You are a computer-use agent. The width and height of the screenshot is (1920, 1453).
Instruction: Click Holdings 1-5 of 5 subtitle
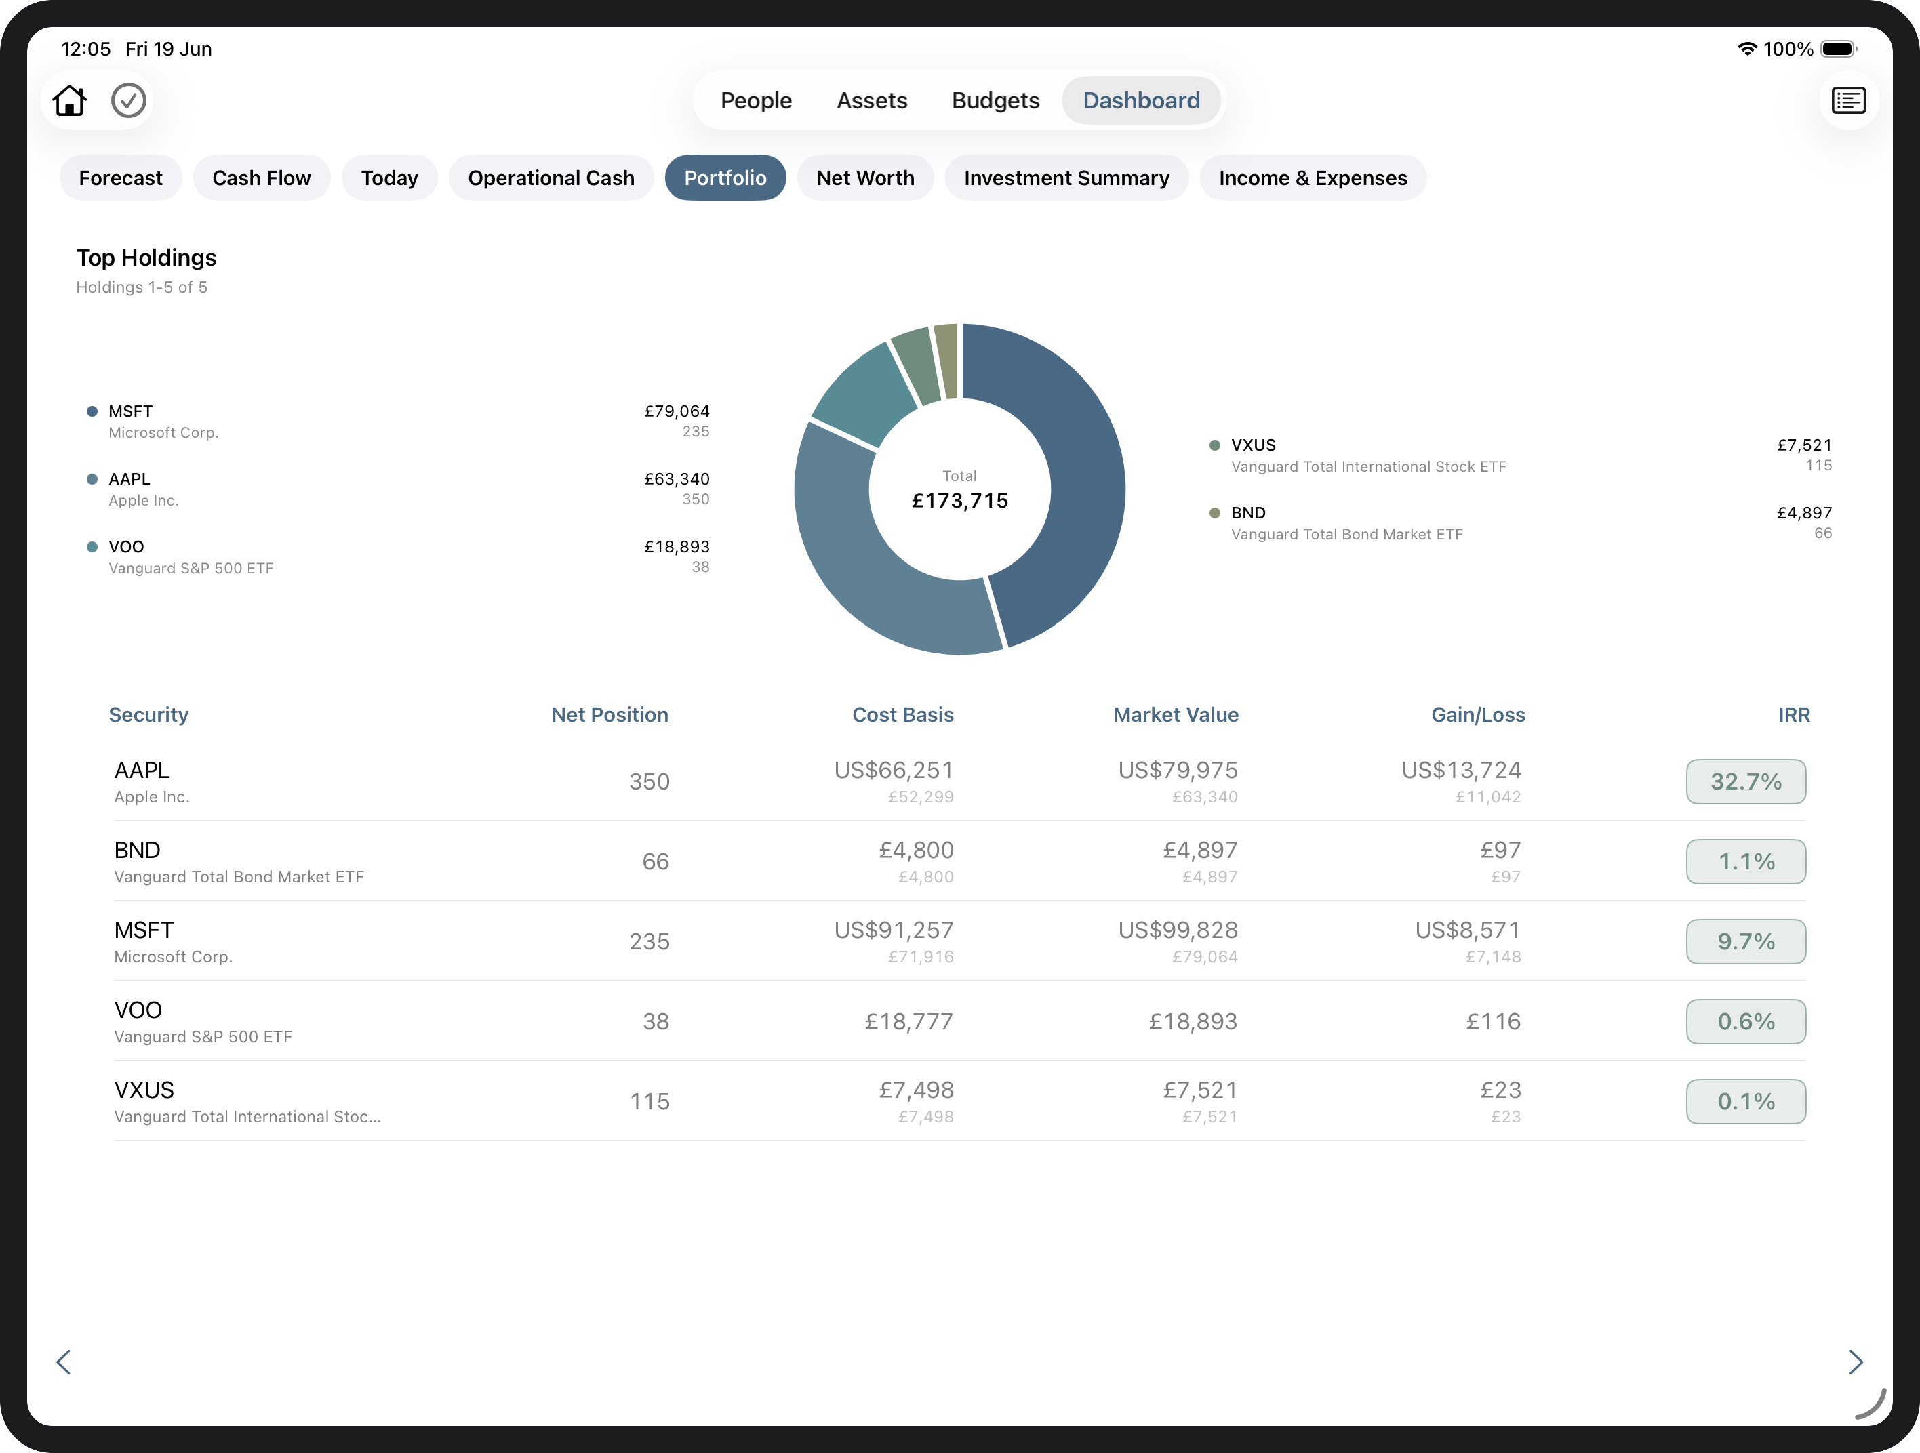142,287
